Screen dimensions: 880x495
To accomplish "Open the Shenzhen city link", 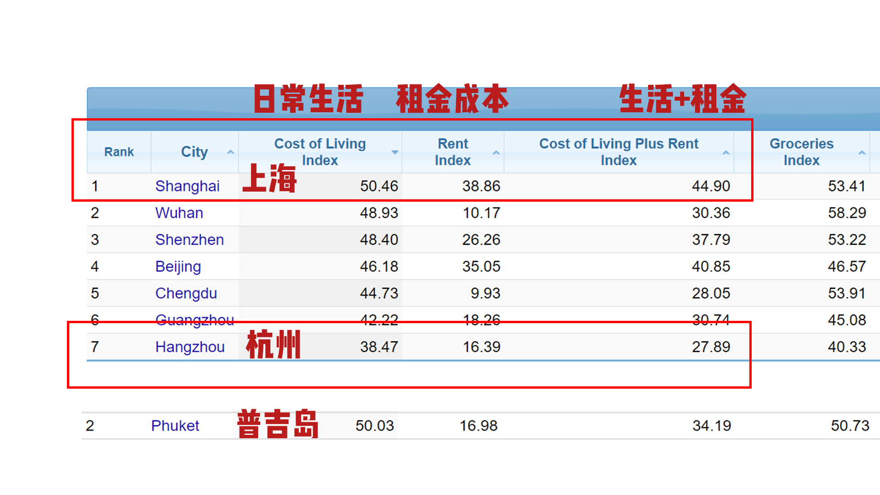I will 189,240.
